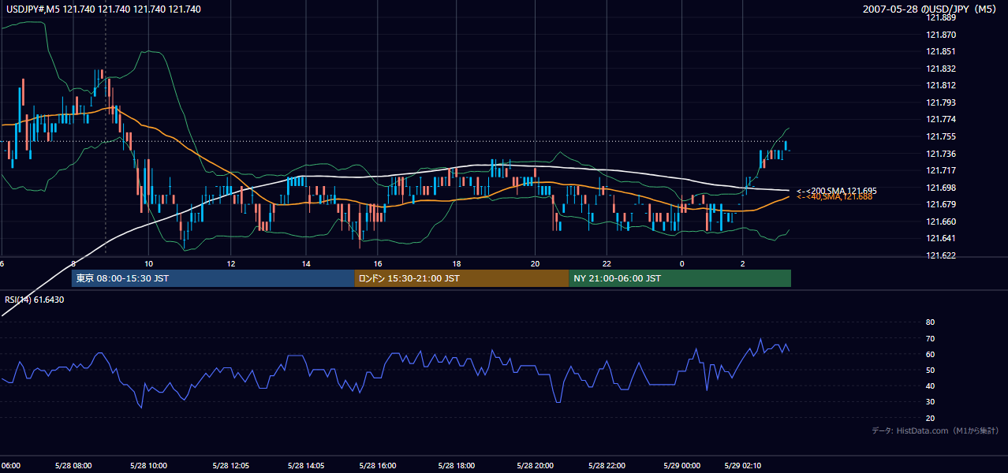The width and height of the screenshot is (1008, 473).
Task: Click price axis label 121.793
Action: pyautogui.click(x=939, y=102)
